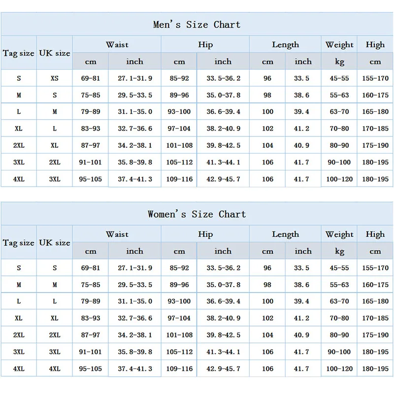The image size is (394, 394).
Task: Click the 69-81 waist cell in Men's chart
Action: click(91, 78)
